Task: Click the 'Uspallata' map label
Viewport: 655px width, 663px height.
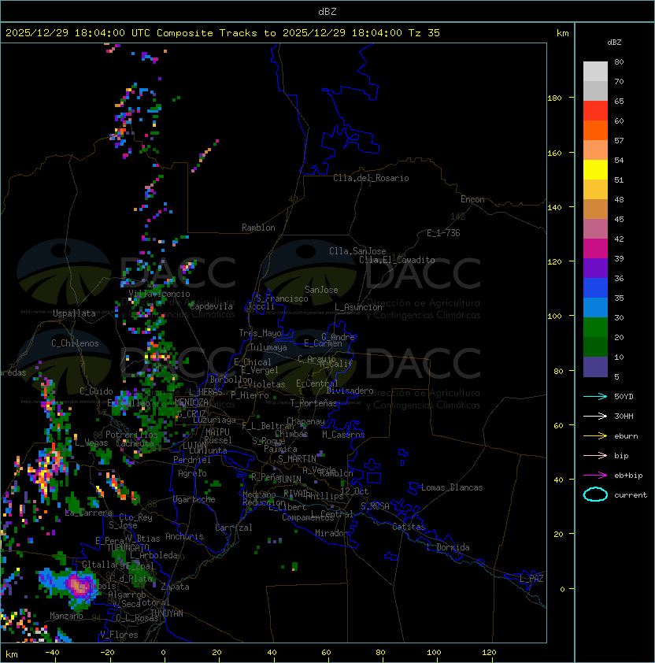Action: click(74, 313)
